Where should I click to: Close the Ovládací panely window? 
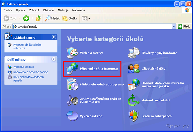pyautogui.click(x=189, y=4)
